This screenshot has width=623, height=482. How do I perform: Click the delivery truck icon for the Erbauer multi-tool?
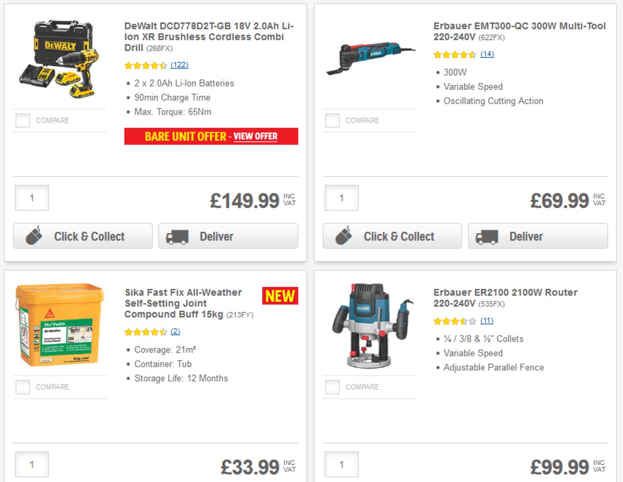[x=487, y=236]
